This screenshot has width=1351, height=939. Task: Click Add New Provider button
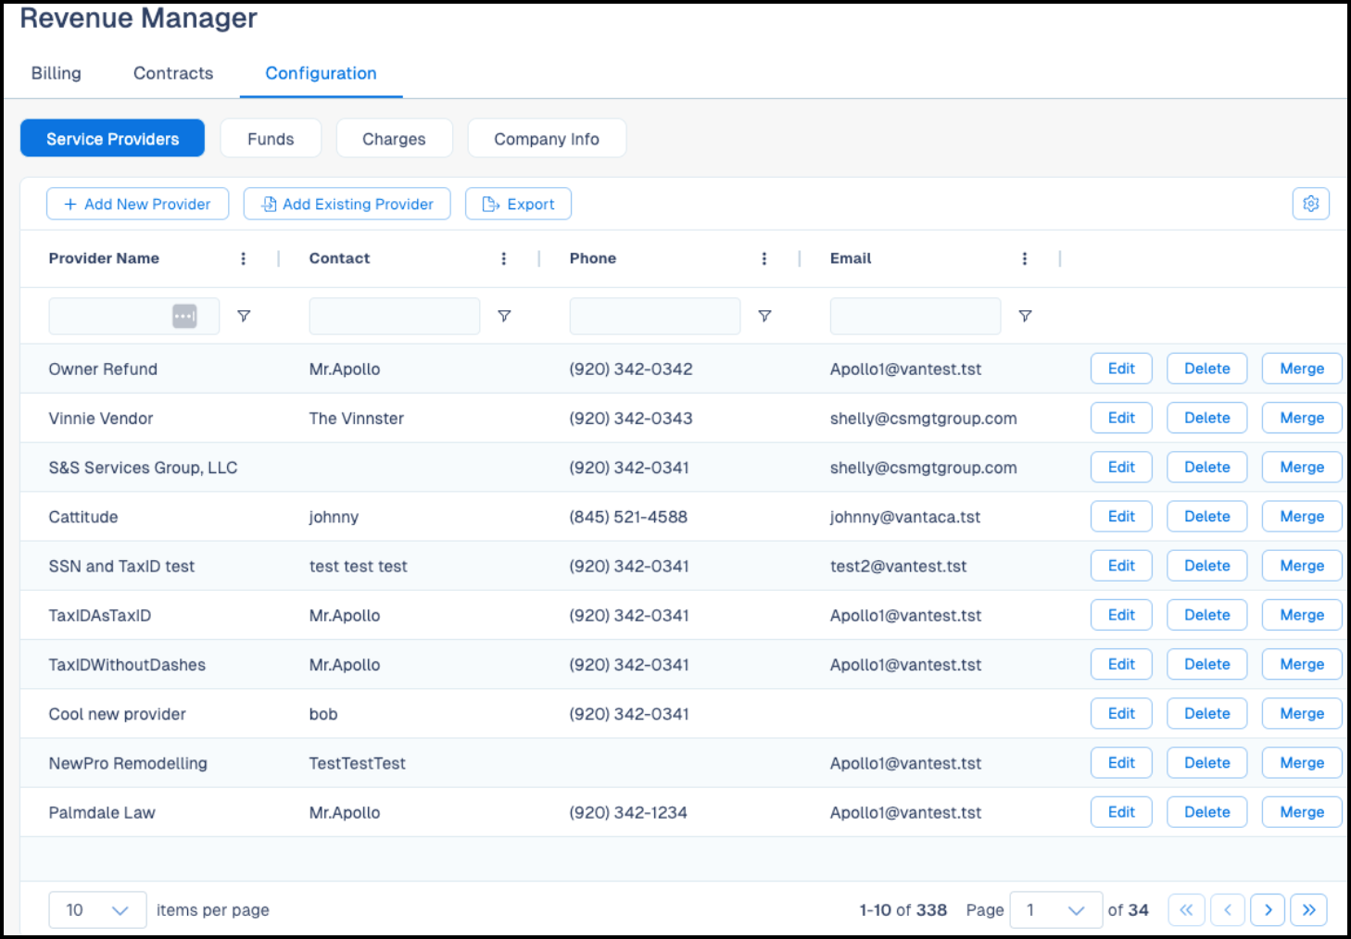pos(137,204)
